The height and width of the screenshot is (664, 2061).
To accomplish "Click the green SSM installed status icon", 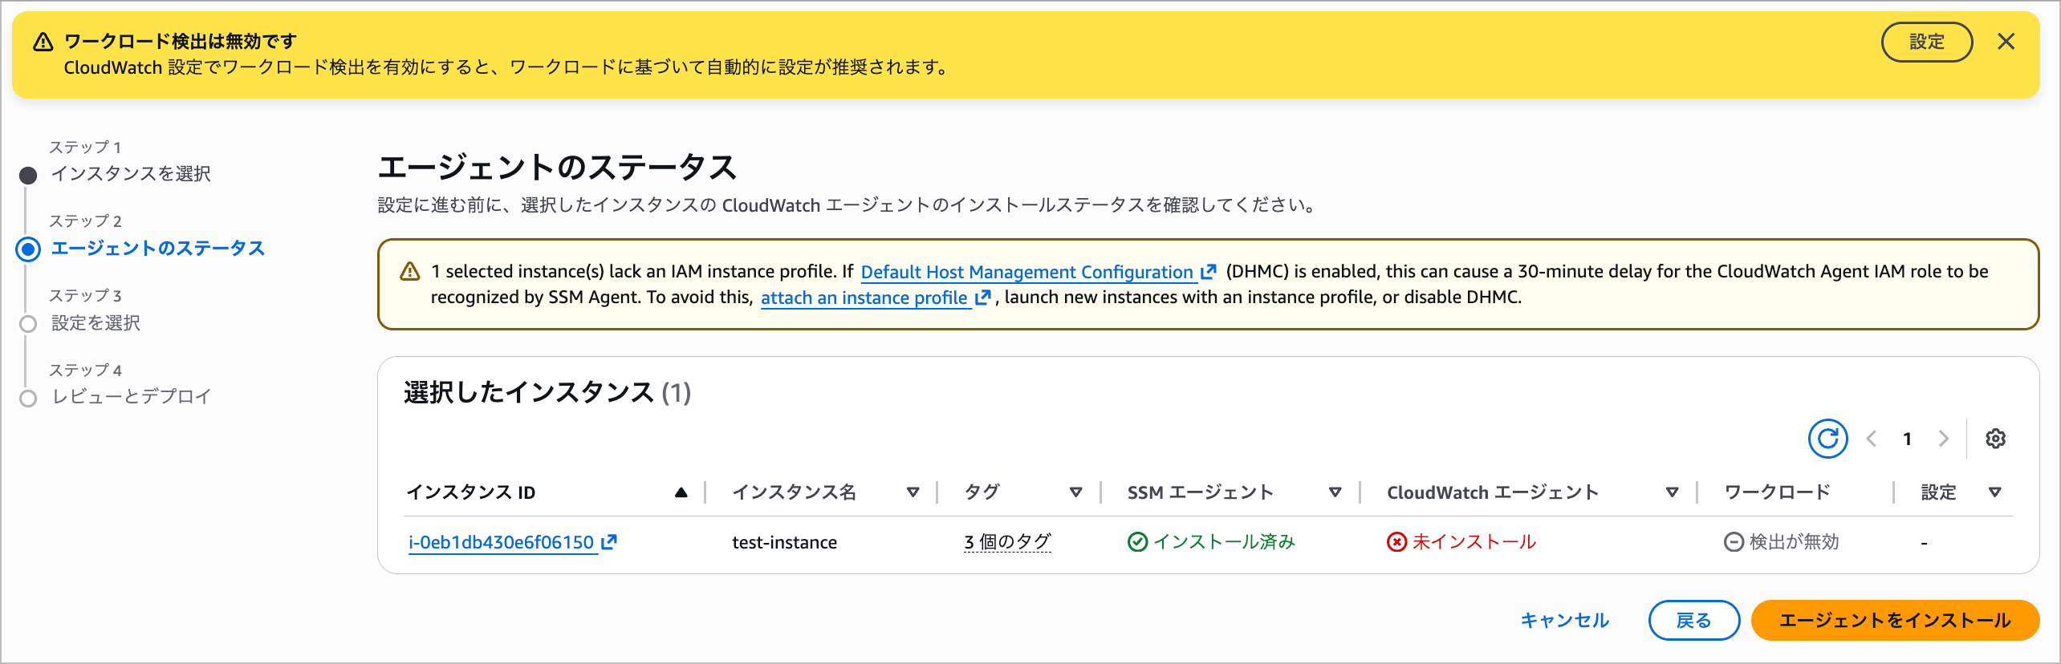I will (x=1137, y=542).
